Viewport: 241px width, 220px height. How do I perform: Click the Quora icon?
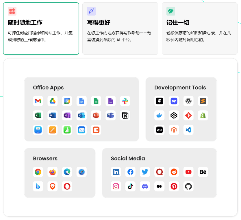point(160,172)
